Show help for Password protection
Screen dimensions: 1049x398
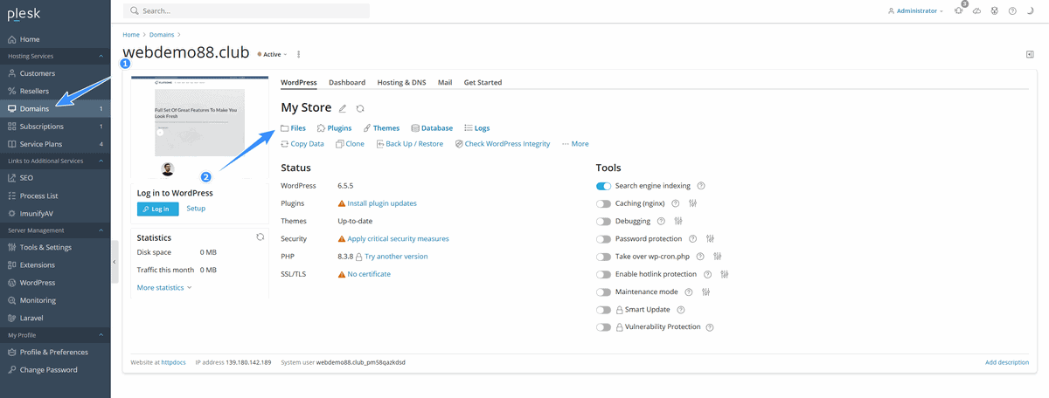pyautogui.click(x=693, y=238)
